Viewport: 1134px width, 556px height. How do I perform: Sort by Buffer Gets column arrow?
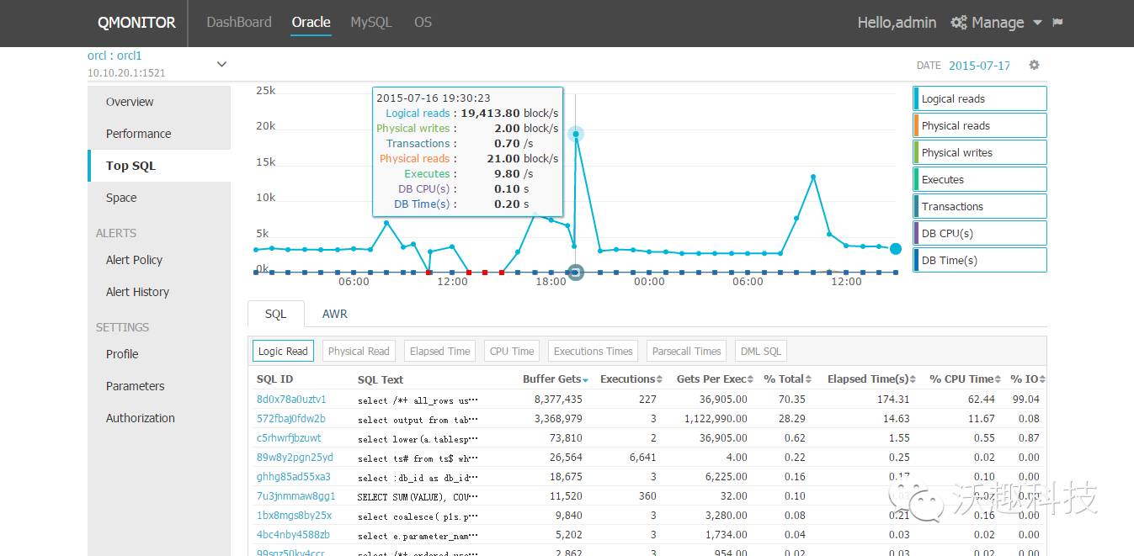click(585, 380)
